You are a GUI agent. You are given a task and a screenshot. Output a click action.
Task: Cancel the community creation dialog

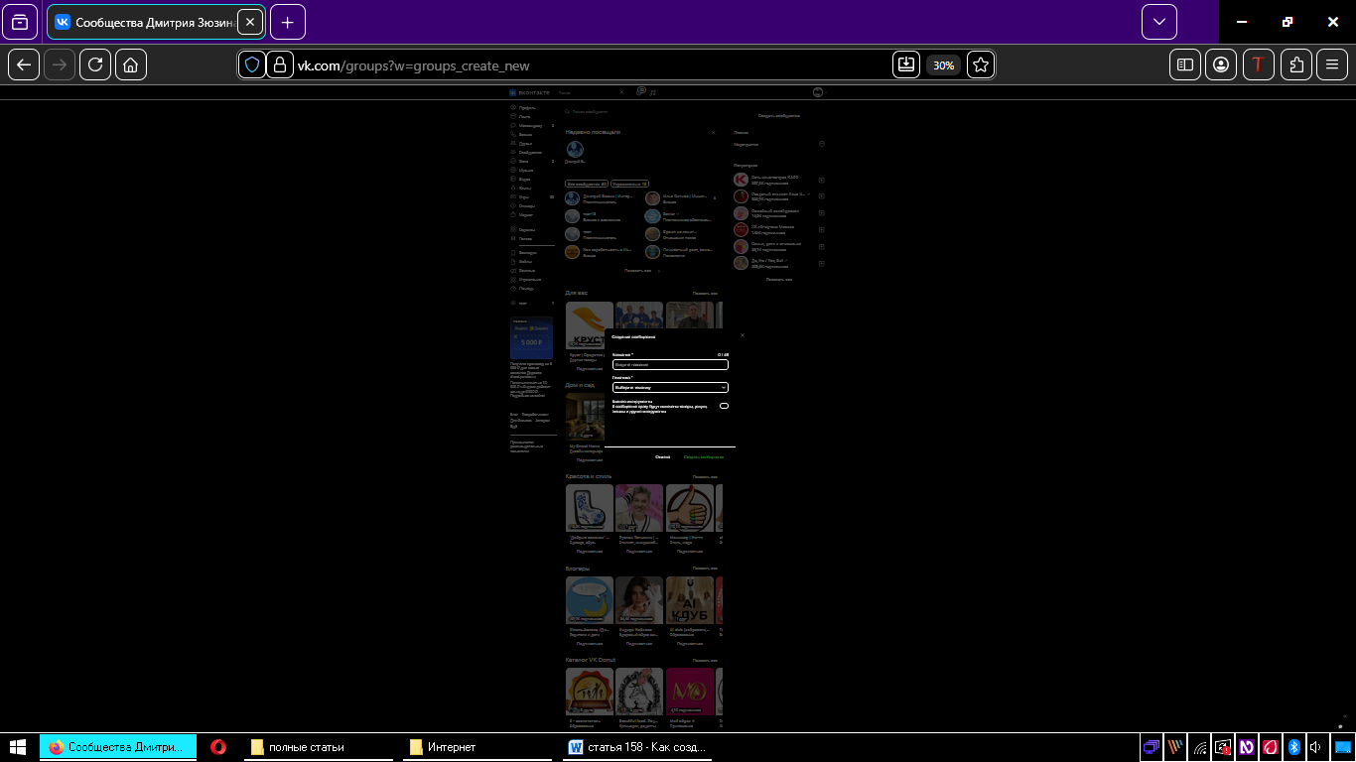662,457
